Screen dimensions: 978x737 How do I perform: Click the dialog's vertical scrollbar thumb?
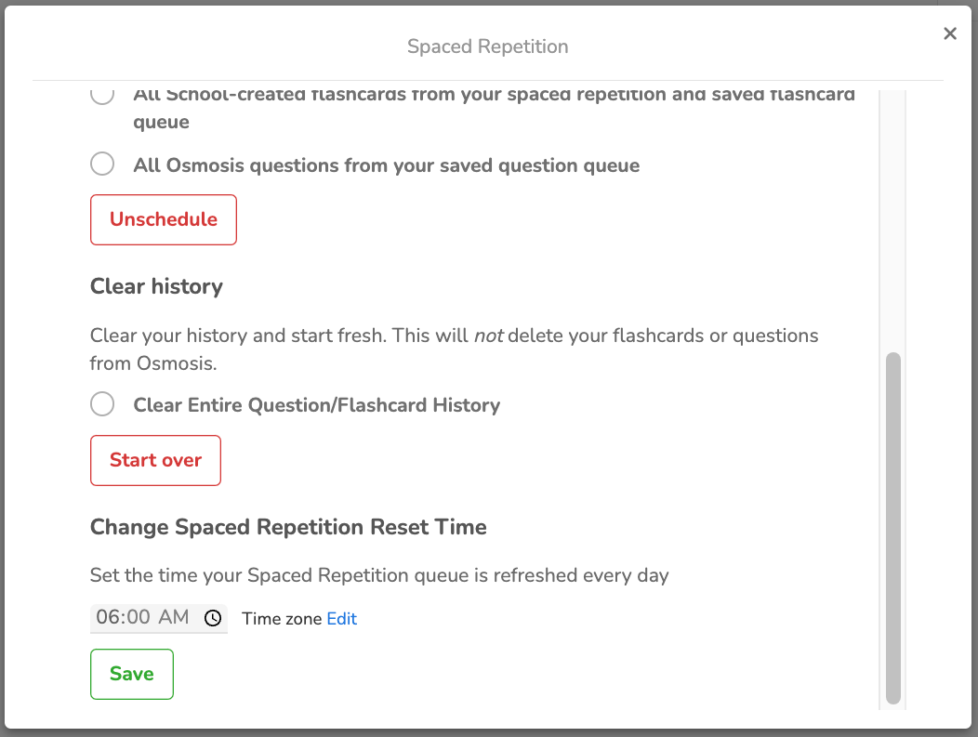[892, 530]
